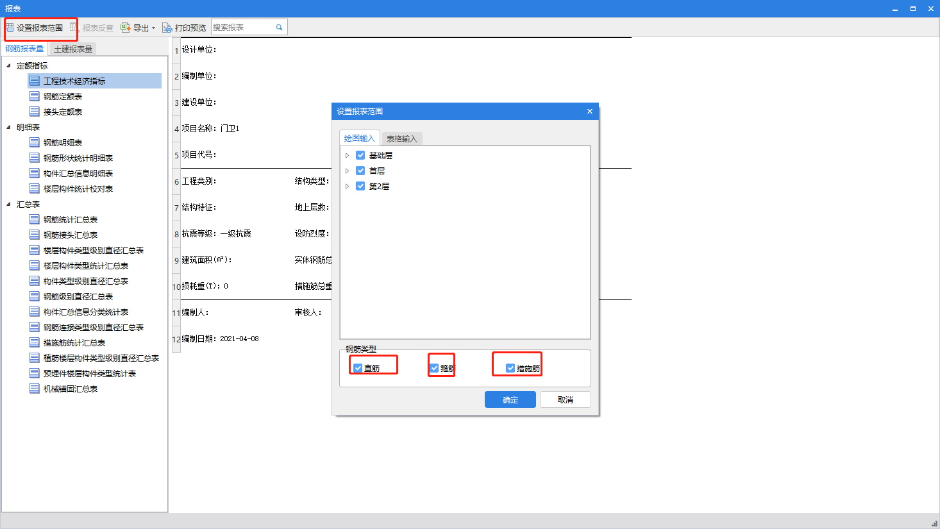This screenshot has height=529, width=940.
Task: Open the 钢筋接头汇总表 report icon
Action: click(x=35, y=235)
